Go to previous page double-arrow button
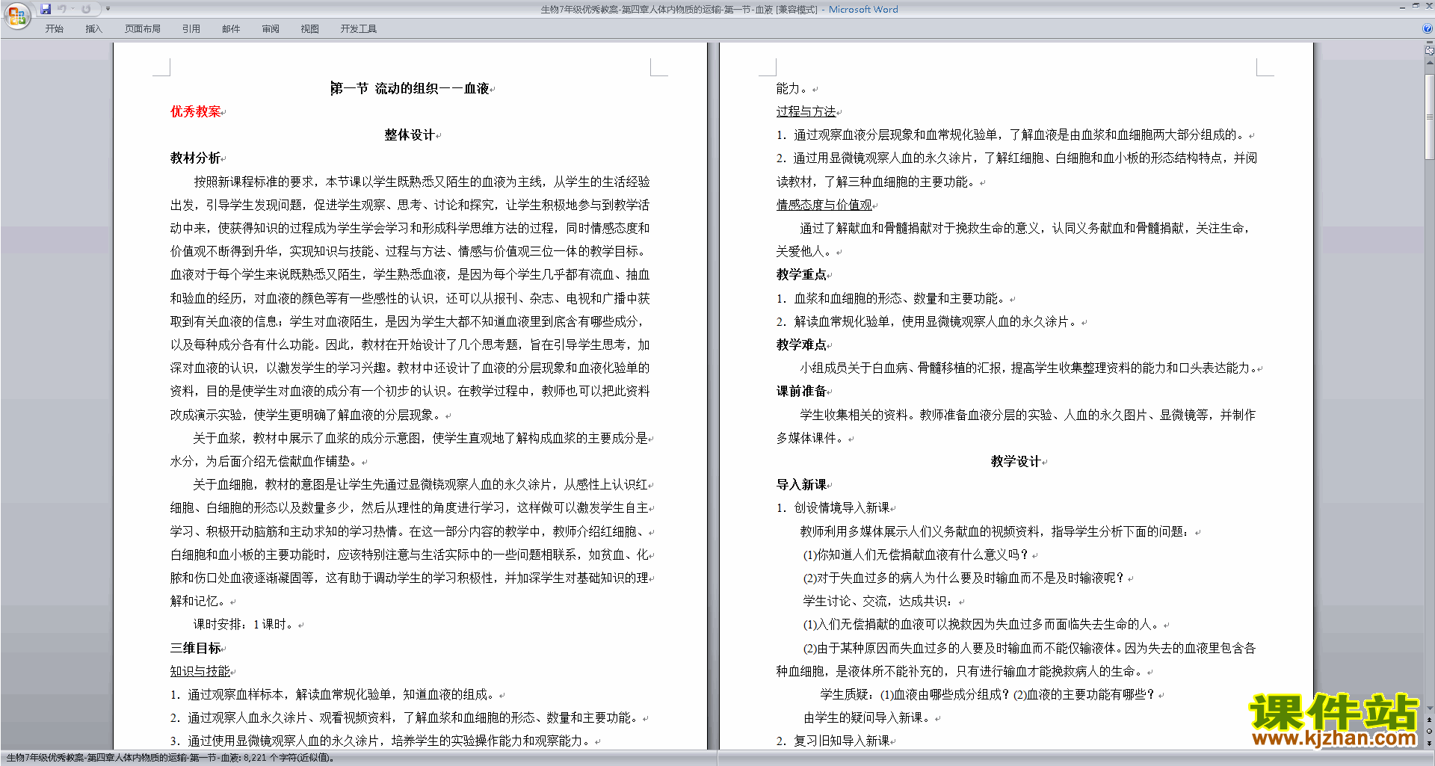This screenshot has width=1435, height=766. click(1429, 720)
